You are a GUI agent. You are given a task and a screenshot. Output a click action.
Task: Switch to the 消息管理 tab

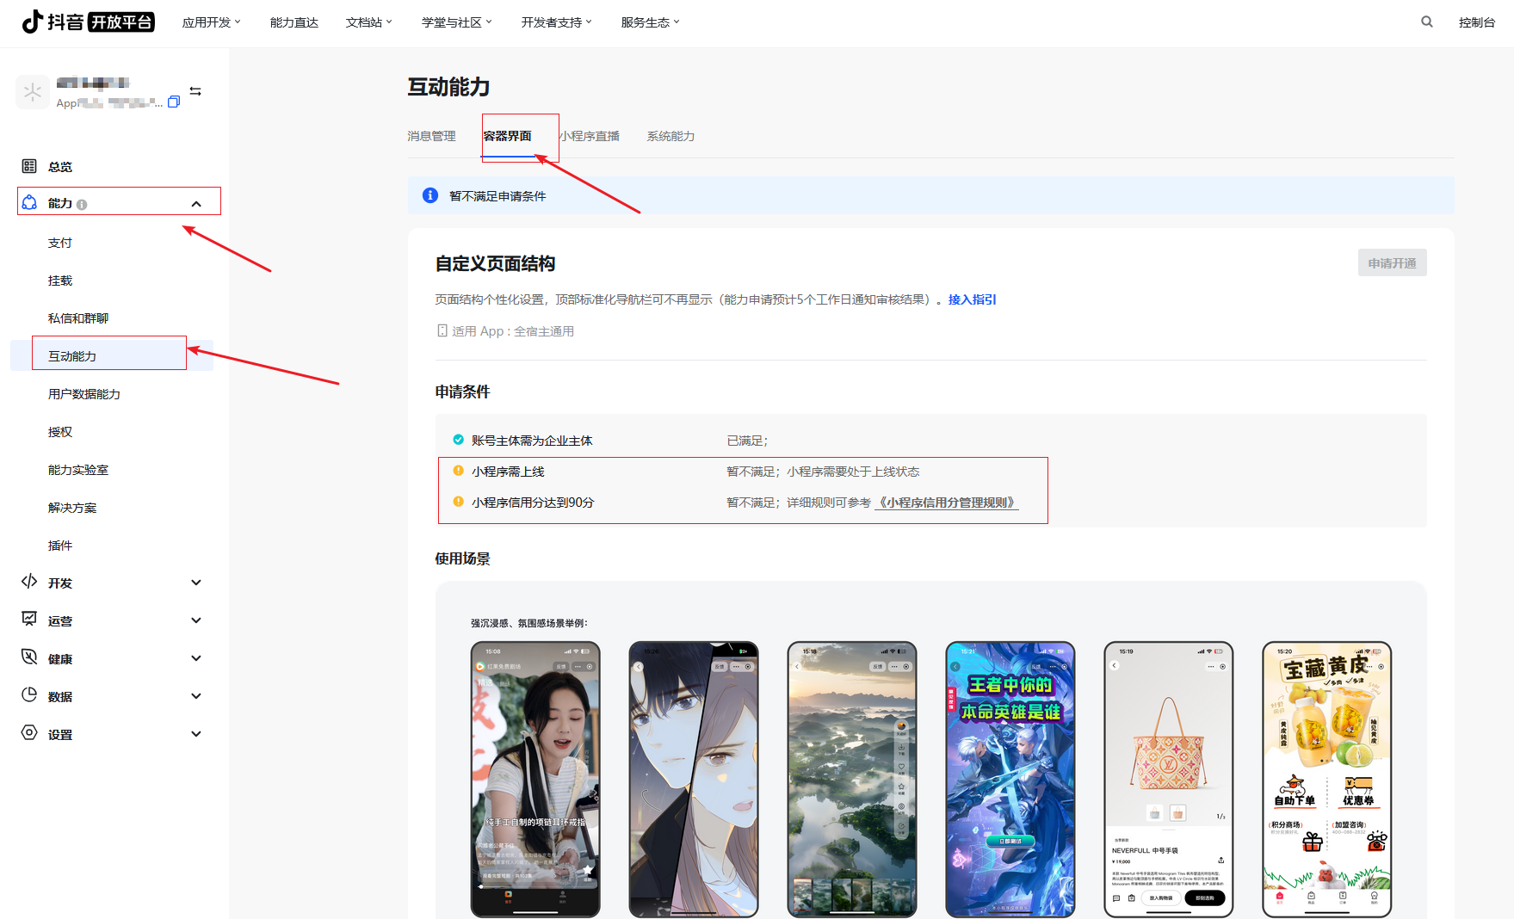431,136
